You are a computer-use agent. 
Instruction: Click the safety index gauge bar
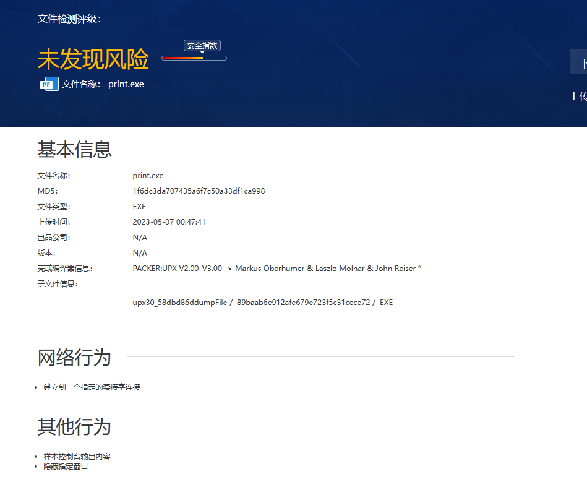(194, 58)
